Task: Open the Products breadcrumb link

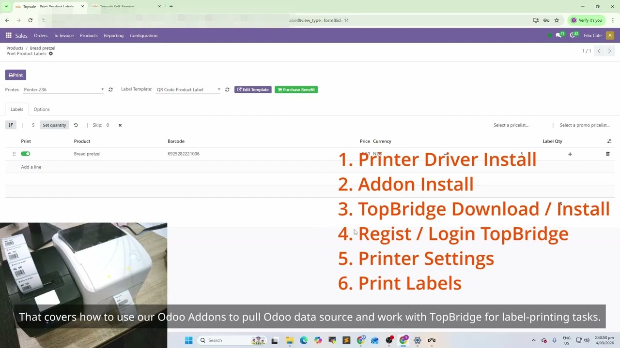Action: [15, 48]
